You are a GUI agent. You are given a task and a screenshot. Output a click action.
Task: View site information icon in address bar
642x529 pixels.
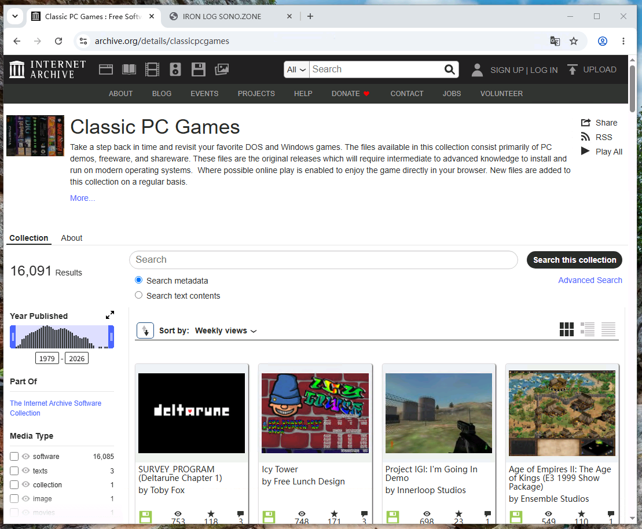tap(83, 41)
